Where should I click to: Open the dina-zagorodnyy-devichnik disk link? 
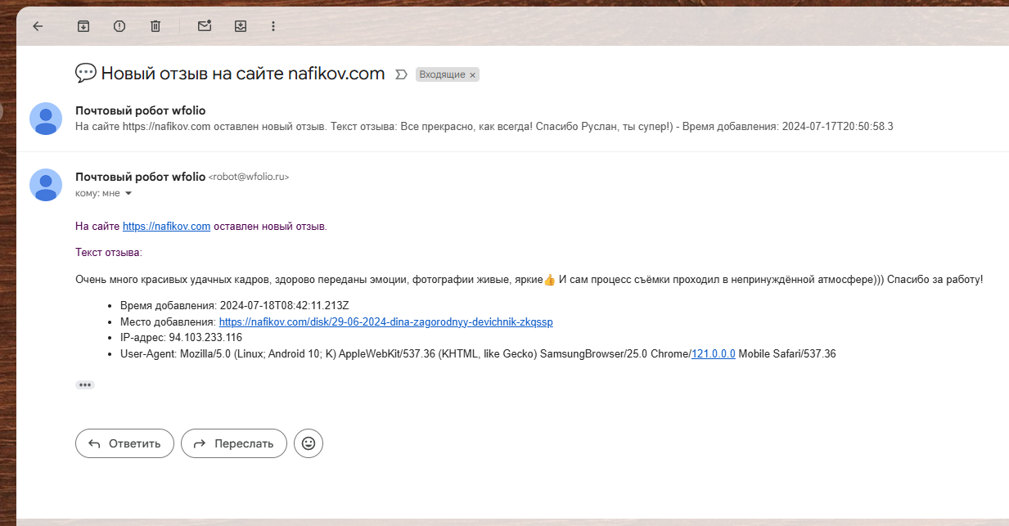point(385,321)
